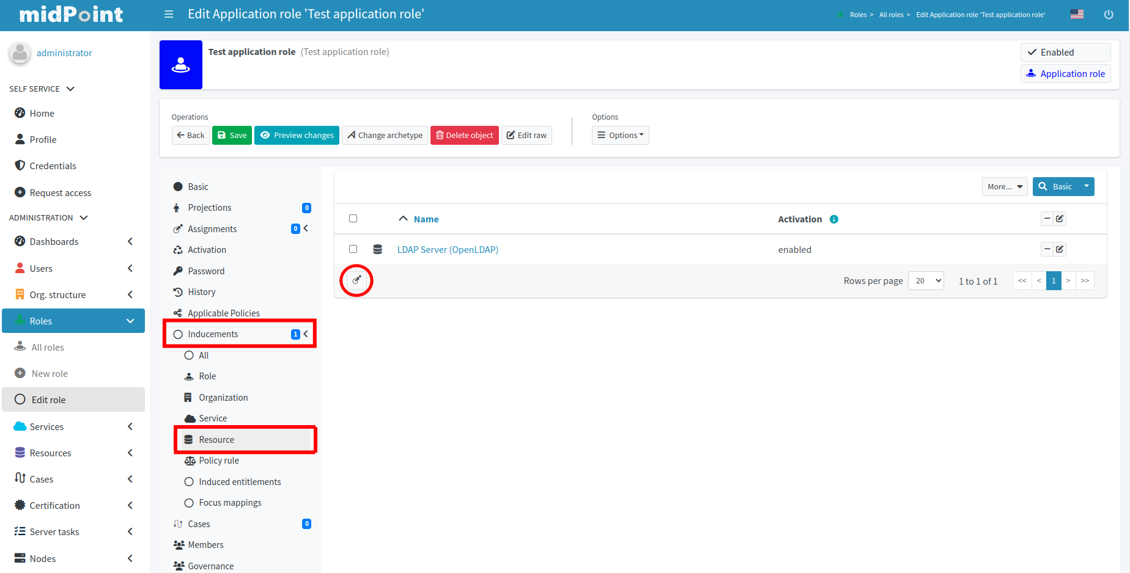Open the Projections panel item
The width and height of the screenshot is (1130, 573).
[209, 208]
